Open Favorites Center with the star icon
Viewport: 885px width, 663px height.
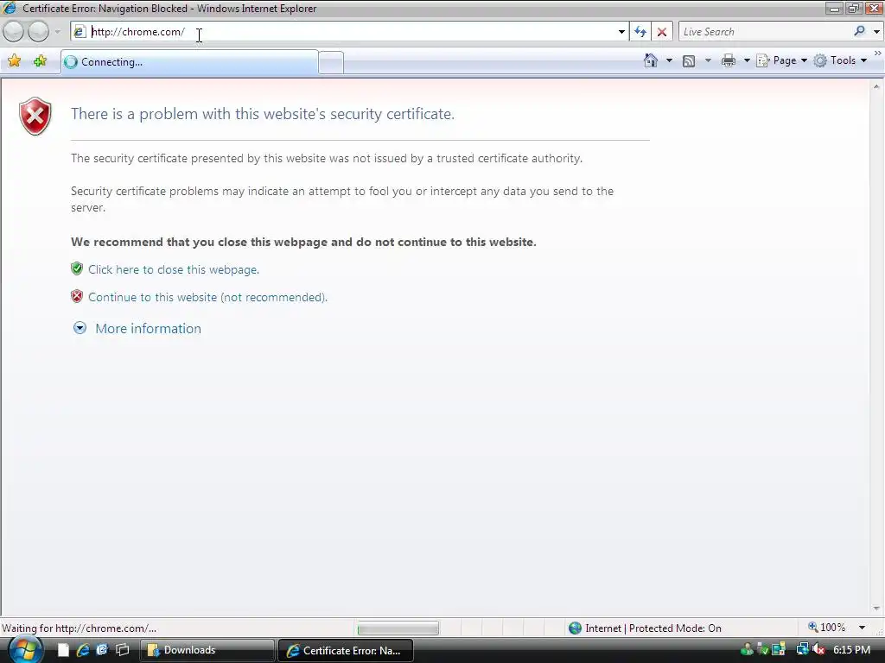[15, 61]
